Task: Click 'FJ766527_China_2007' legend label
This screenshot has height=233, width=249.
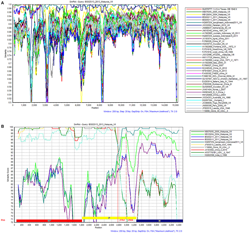Action: point(213,66)
